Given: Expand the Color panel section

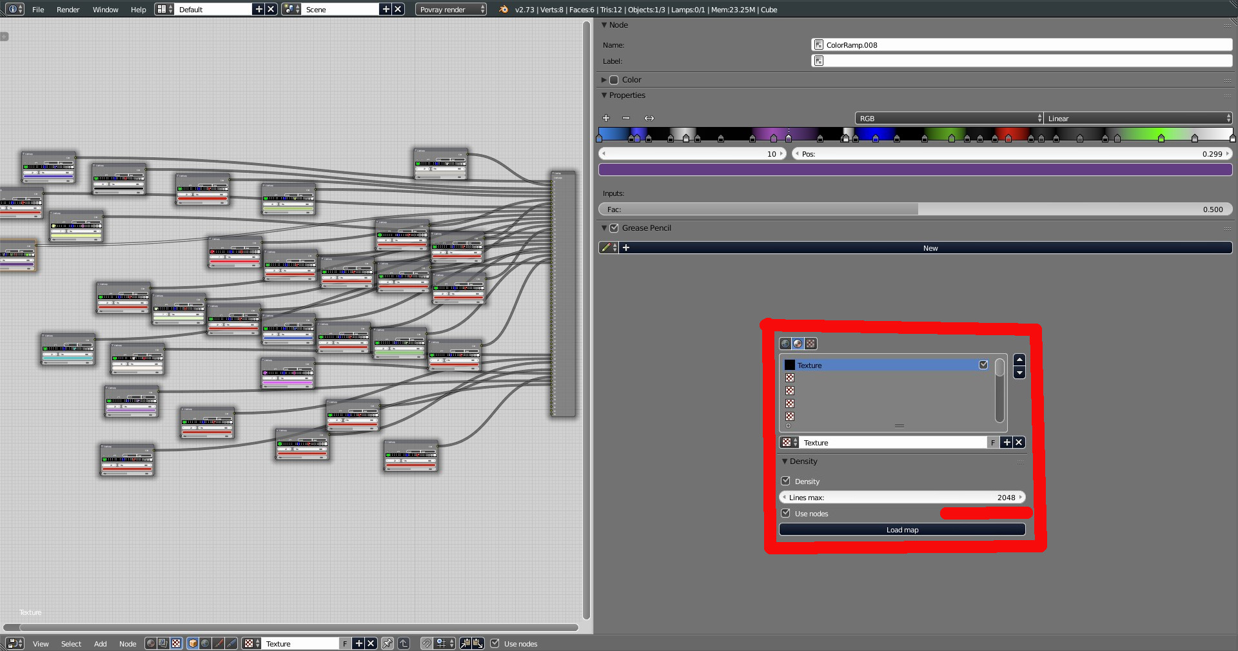Looking at the screenshot, I should (x=604, y=79).
